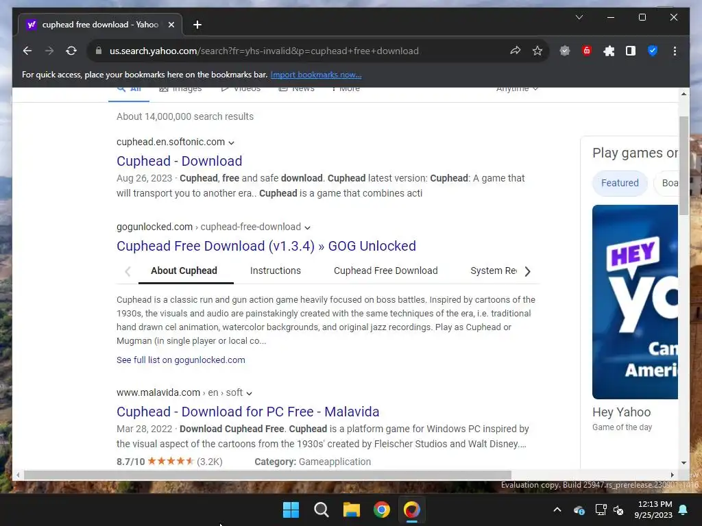Open the Cuphead - Download softonic result
The image size is (702, 526).
[x=179, y=161]
